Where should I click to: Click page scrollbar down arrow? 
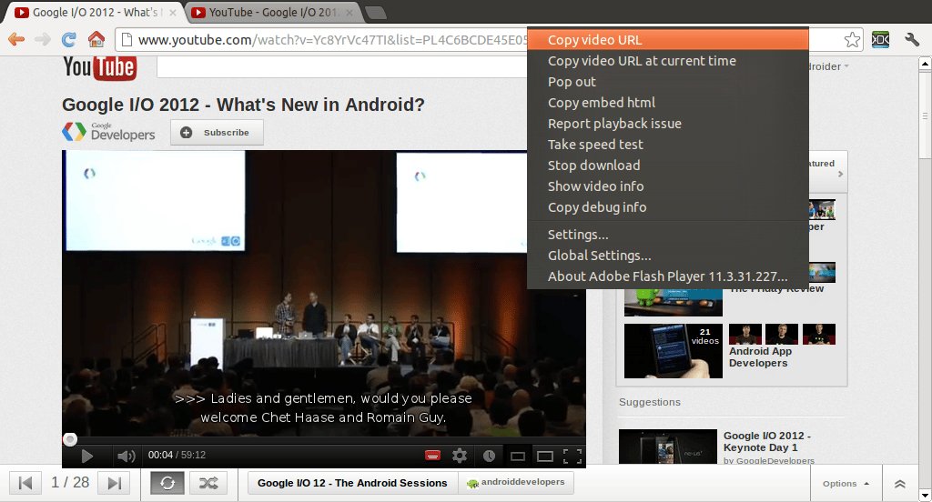925,495
